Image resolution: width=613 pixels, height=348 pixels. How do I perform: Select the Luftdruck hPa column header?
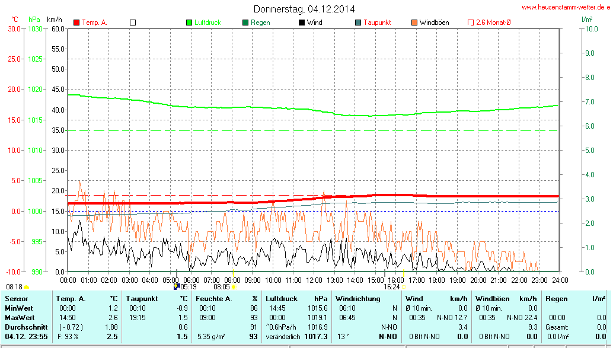click(296, 299)
